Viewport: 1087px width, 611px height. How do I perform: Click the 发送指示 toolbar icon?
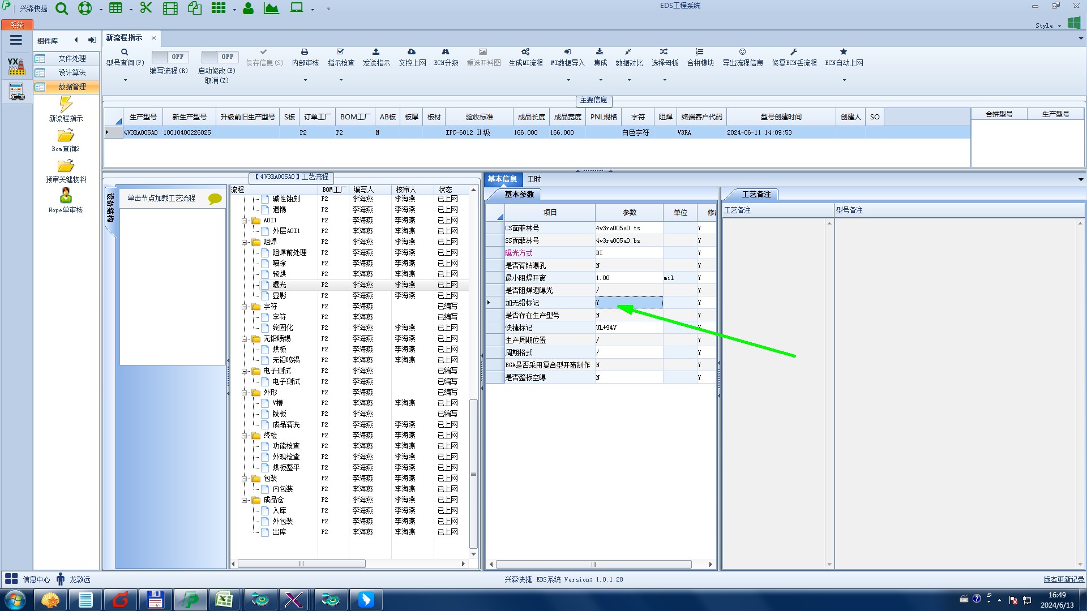coord(376,52)
